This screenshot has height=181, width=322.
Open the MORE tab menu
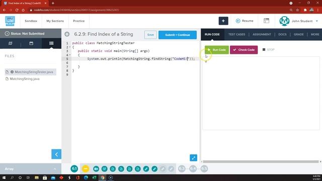click(315, 34)
